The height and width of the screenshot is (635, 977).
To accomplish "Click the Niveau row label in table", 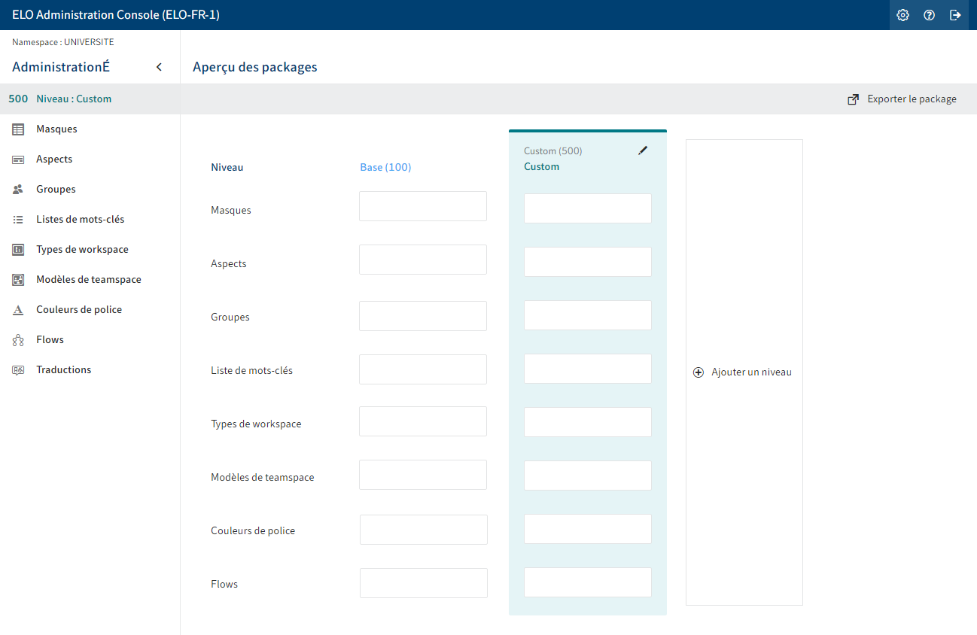I will [227, 167].
